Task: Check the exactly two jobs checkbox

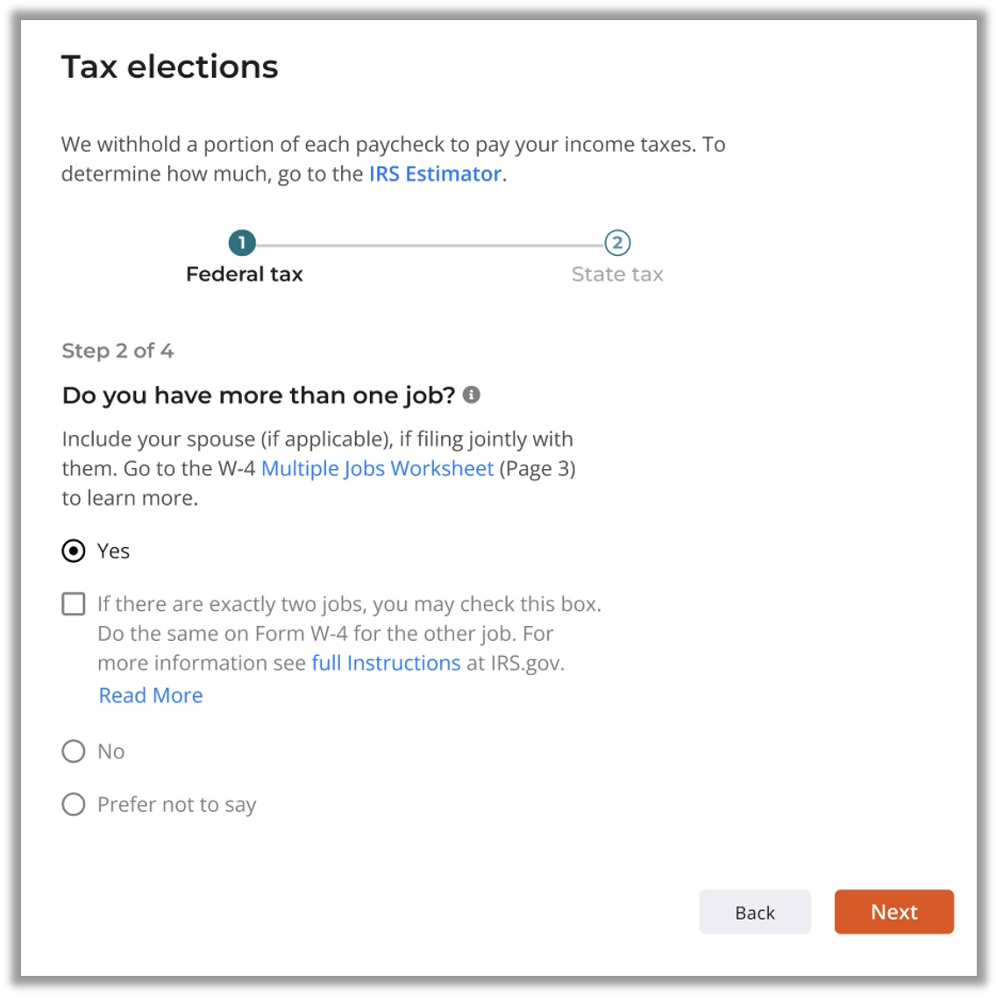Action: [74, 604]
